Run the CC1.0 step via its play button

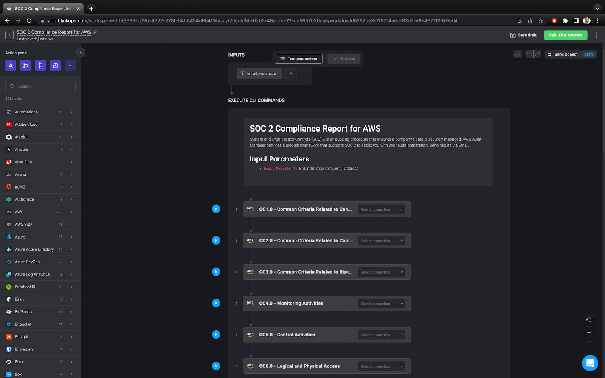coord(216,209)
